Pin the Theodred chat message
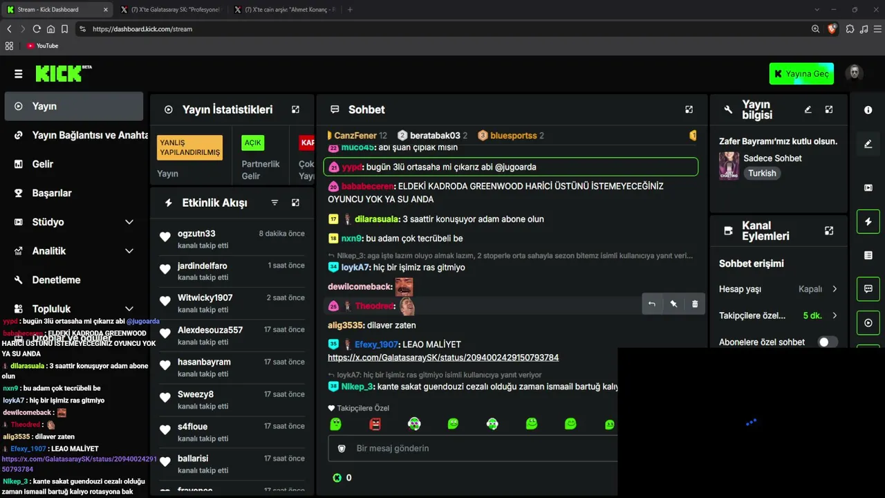The height and width of the screenshot is (498, 885). 673,304
